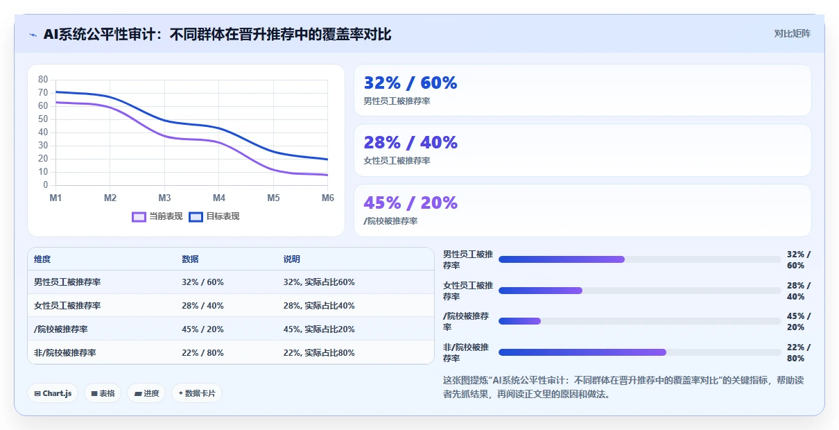The image size is (839, 430).
Task: Click the 32% / 60% value beside the progress bar
Action: [799, 259]
